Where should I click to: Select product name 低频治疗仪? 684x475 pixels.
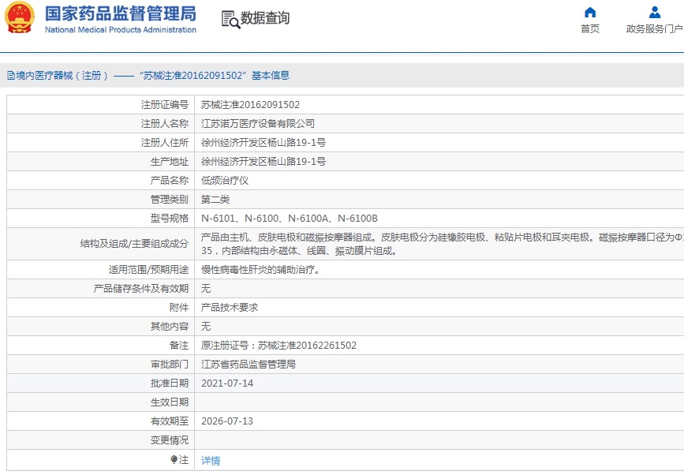[225, 180]
